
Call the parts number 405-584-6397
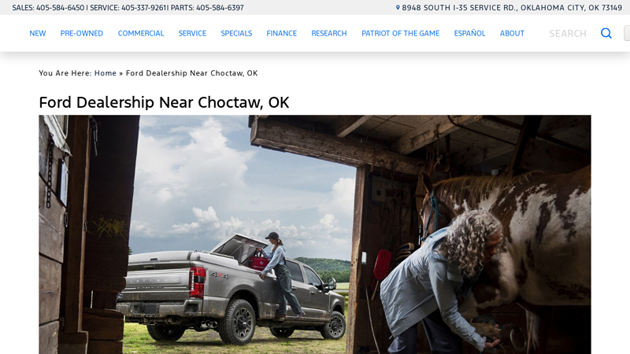click(x=220, y=8)
